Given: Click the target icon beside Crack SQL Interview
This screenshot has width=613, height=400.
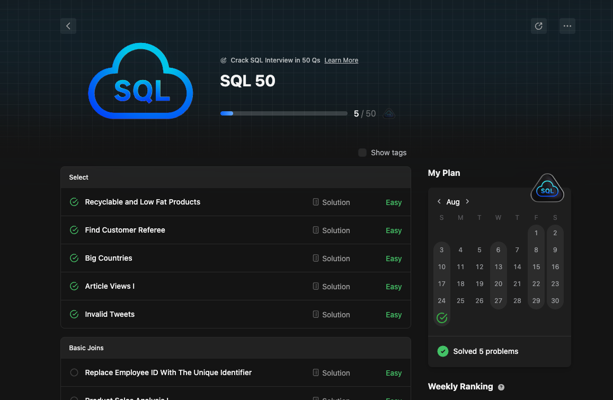Looking at the screenshot, I should tap(223, 60).
